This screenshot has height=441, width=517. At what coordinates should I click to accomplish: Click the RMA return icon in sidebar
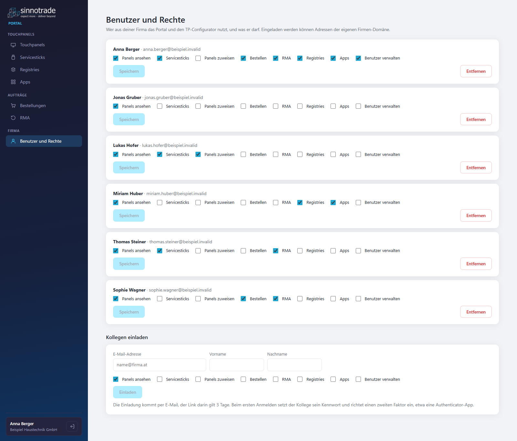(x=13, y=118)
